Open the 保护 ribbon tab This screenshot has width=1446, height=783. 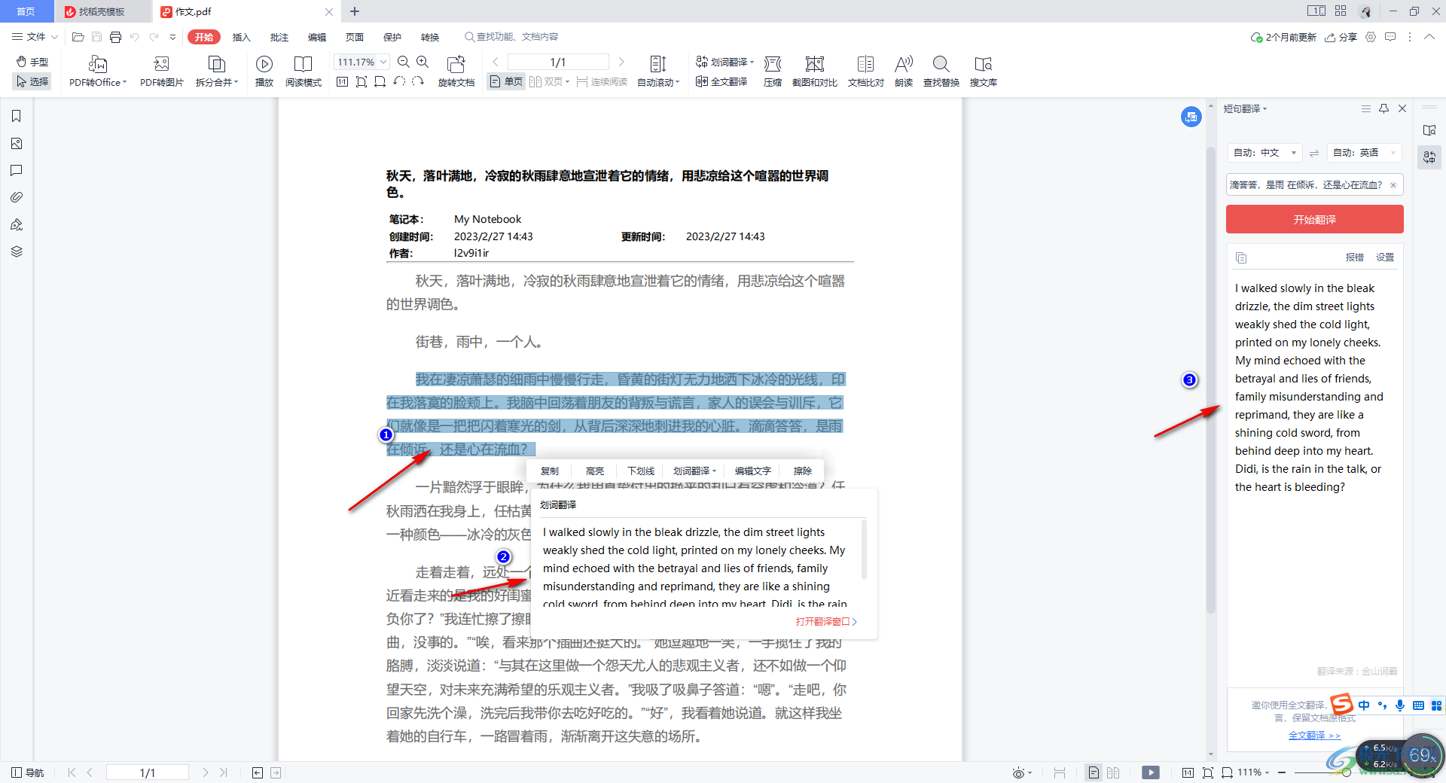[x=392, y=37]
